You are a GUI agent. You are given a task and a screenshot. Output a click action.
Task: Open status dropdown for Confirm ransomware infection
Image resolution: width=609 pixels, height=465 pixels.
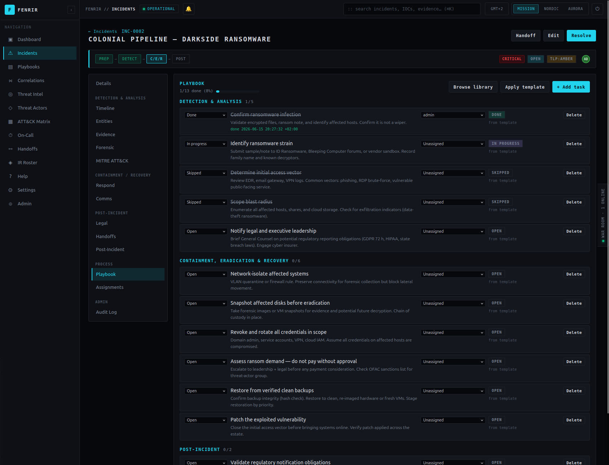click(x=206, y=115)
